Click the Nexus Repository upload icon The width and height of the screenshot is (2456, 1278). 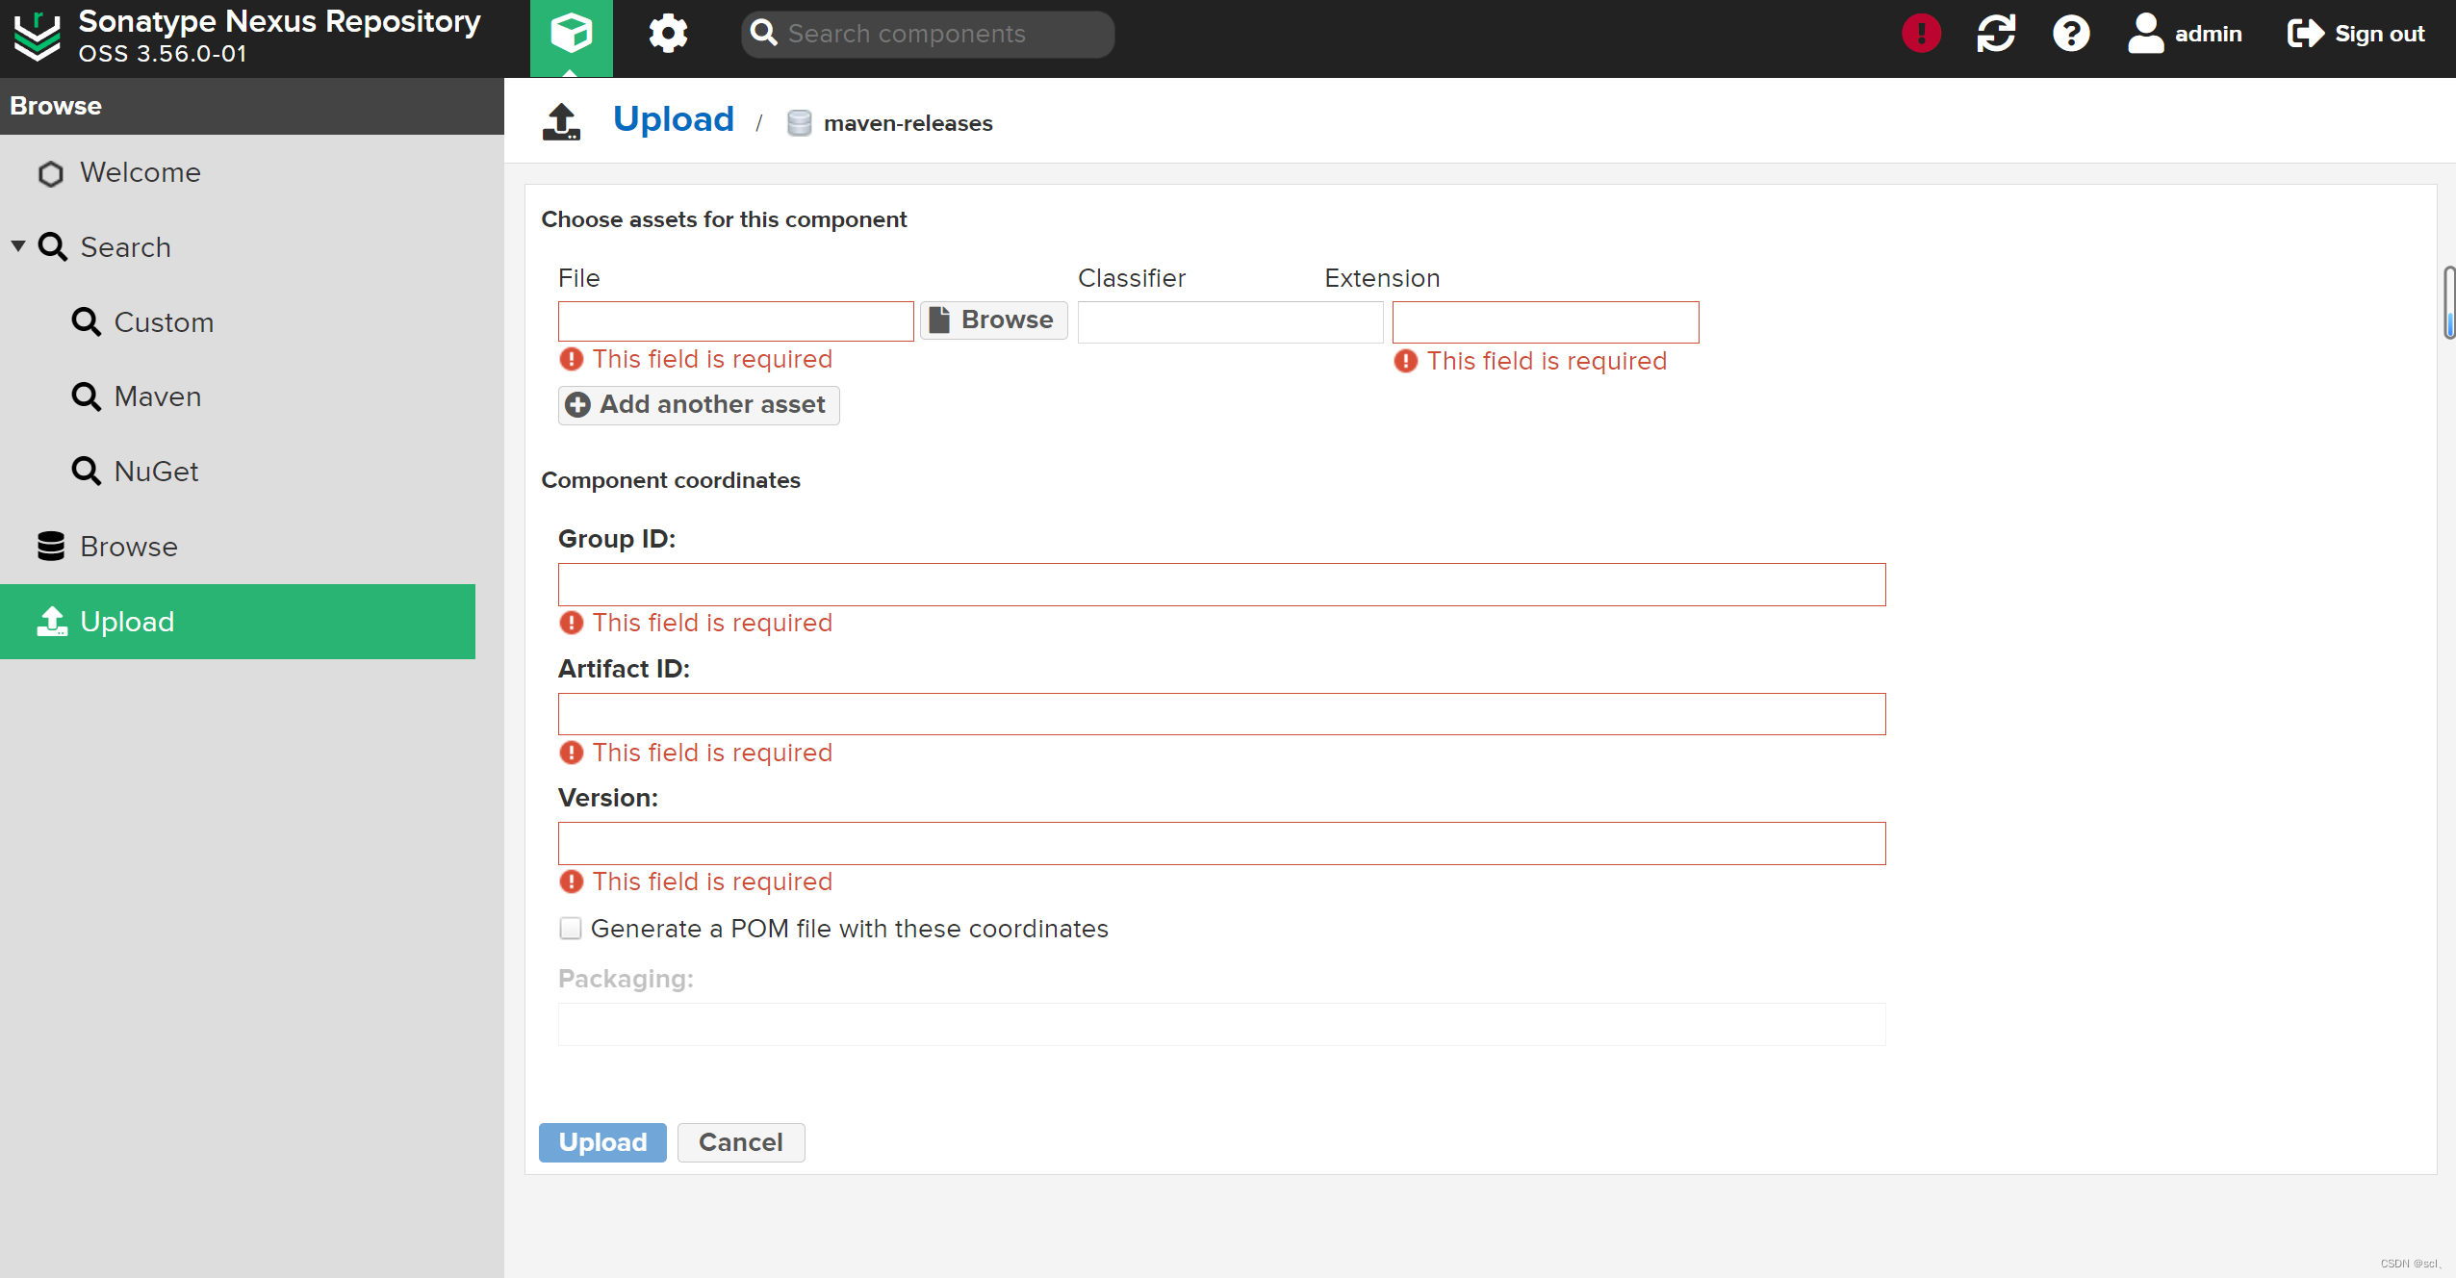pos(49,622)
